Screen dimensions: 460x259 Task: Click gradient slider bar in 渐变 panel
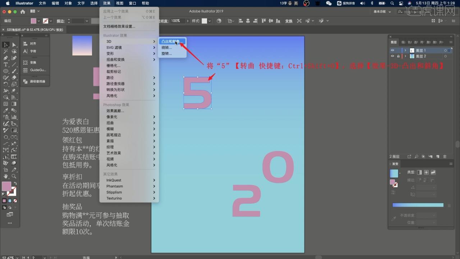pos(418,205)
